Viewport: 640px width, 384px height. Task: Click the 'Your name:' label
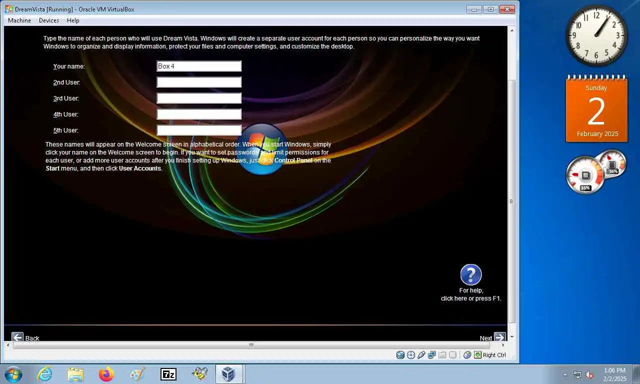coord(69,66)
